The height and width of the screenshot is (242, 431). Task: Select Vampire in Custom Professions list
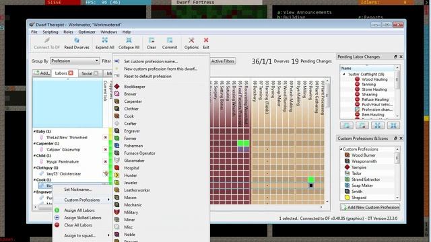[359, 167]
